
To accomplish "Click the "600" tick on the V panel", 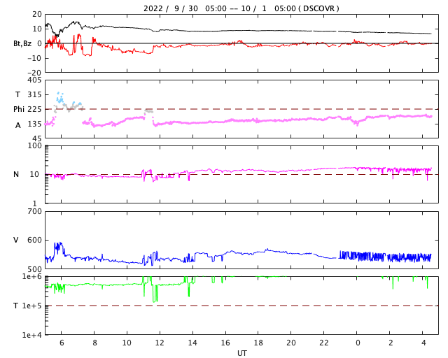I will (34, 240).
